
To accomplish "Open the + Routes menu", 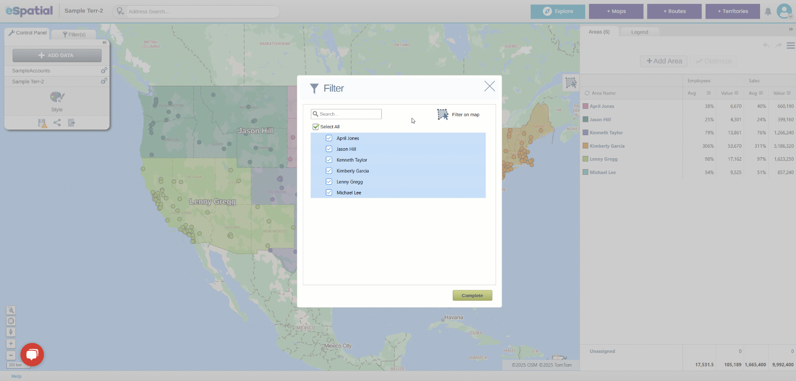I will pyautogui.click(x=674, y=11).
